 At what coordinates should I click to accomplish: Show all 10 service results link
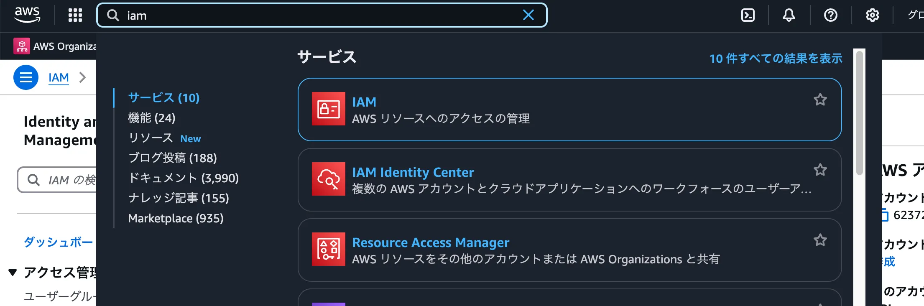(x=776, y=59)
